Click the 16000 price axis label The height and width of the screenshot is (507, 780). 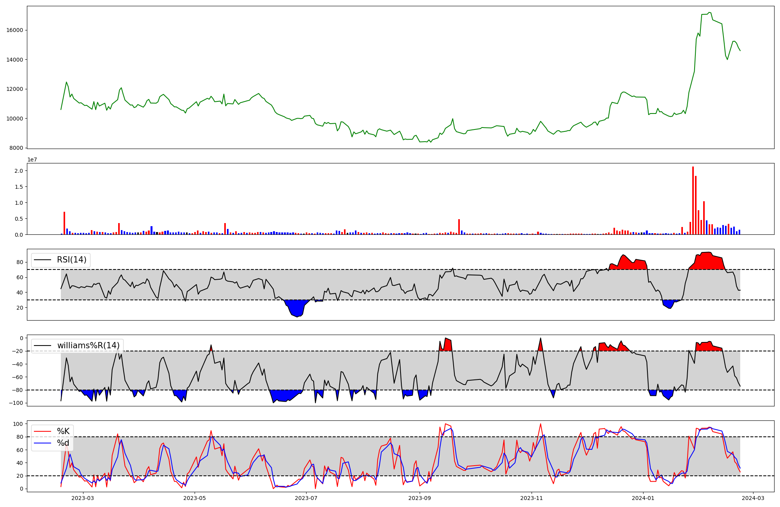(16, 30)
